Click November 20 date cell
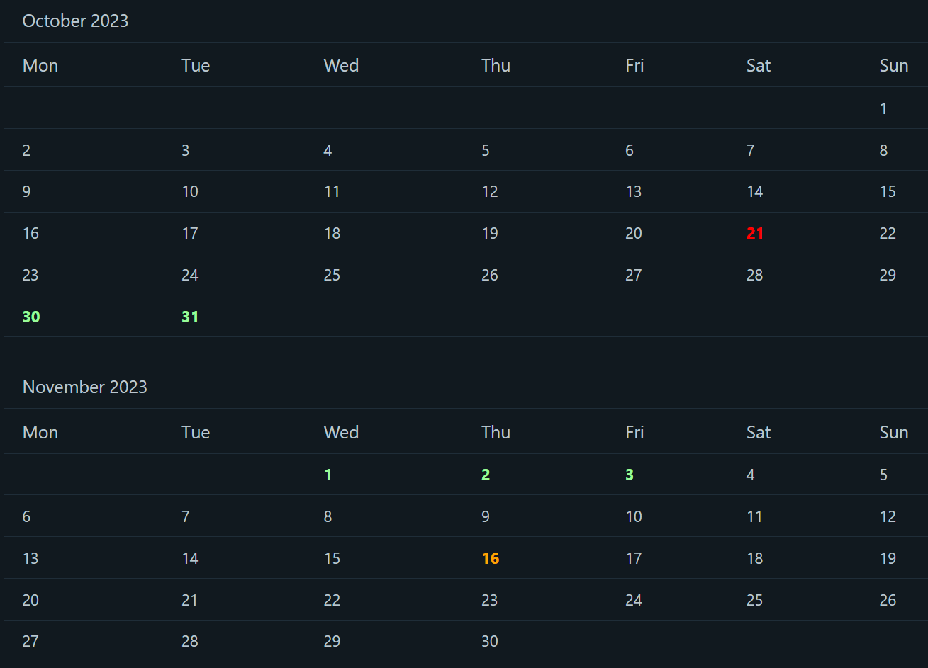 pos(30,600)
